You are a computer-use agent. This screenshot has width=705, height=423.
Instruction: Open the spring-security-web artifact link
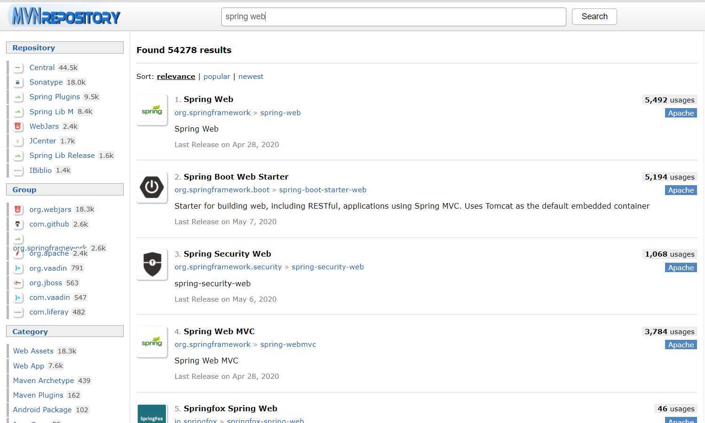coord(328,267)
